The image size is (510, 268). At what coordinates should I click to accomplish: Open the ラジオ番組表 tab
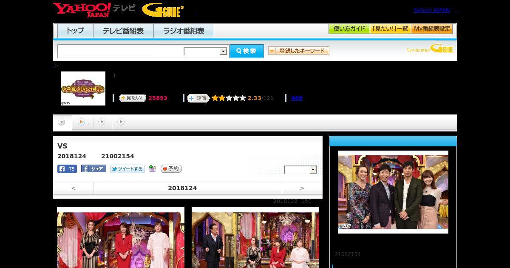click(x=184, y=31)
